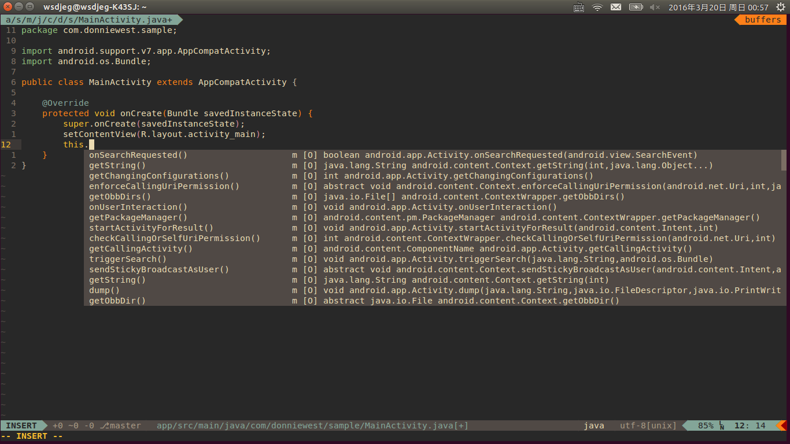
Task: Click the package com.donniewest.sample; line
Action: [x=99, y=30]
